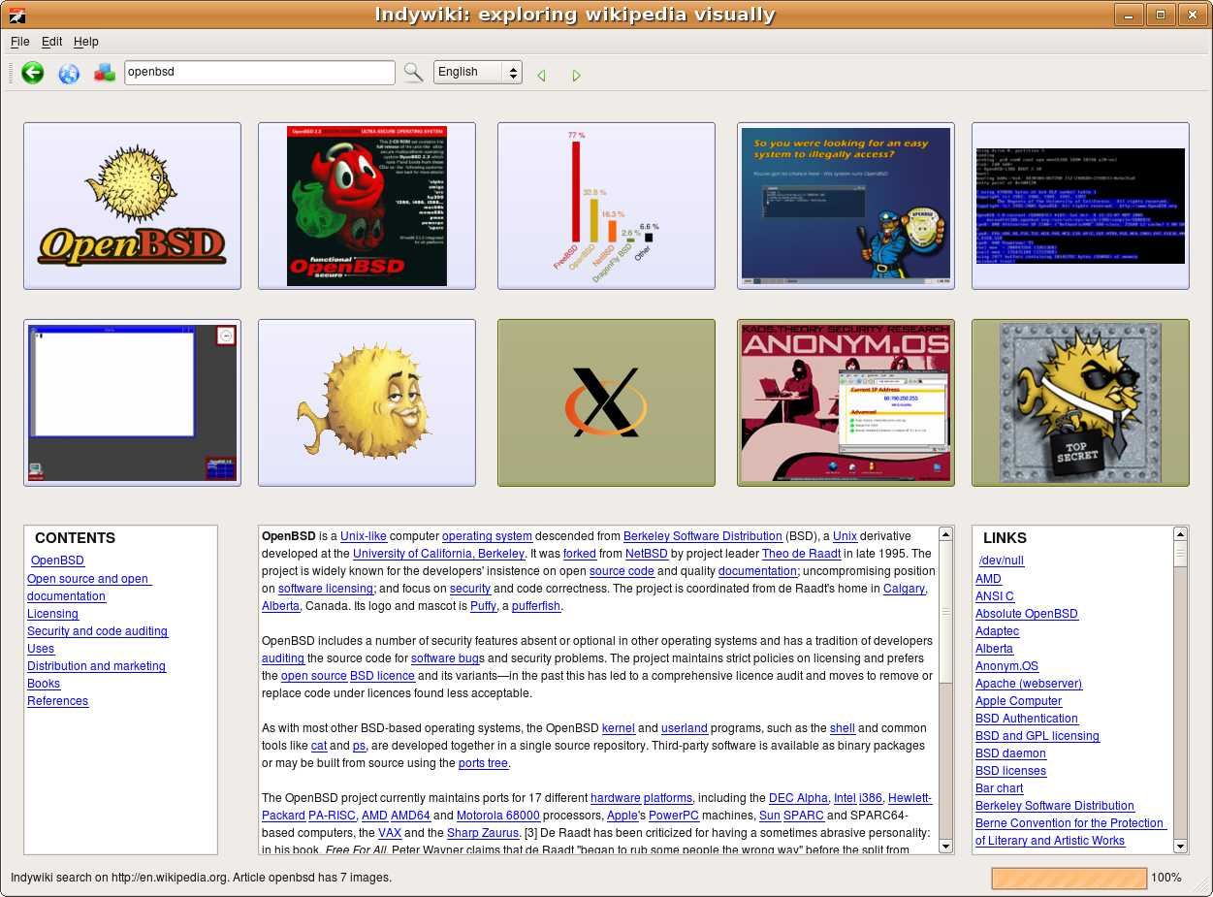This screenshot has width=1213, height=897.
Task: Open the Anonym.OS screenshot thumbnail
Action: [846, 402]
